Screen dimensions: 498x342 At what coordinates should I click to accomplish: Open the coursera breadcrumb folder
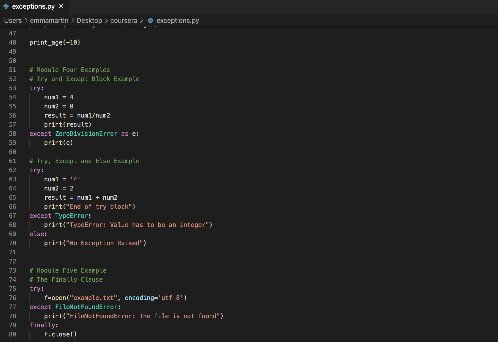point(124,21)
